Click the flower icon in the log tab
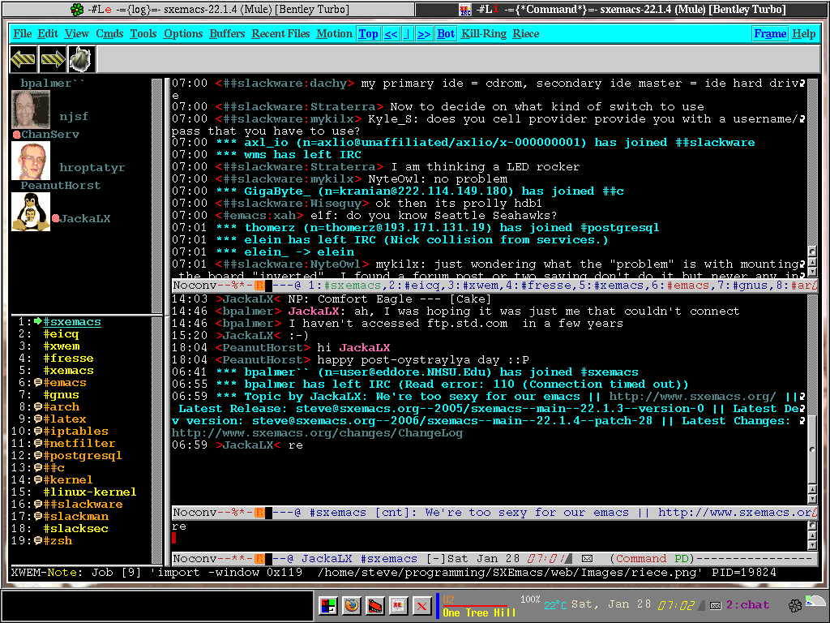 pyautogui.click(x=77, y=9)
